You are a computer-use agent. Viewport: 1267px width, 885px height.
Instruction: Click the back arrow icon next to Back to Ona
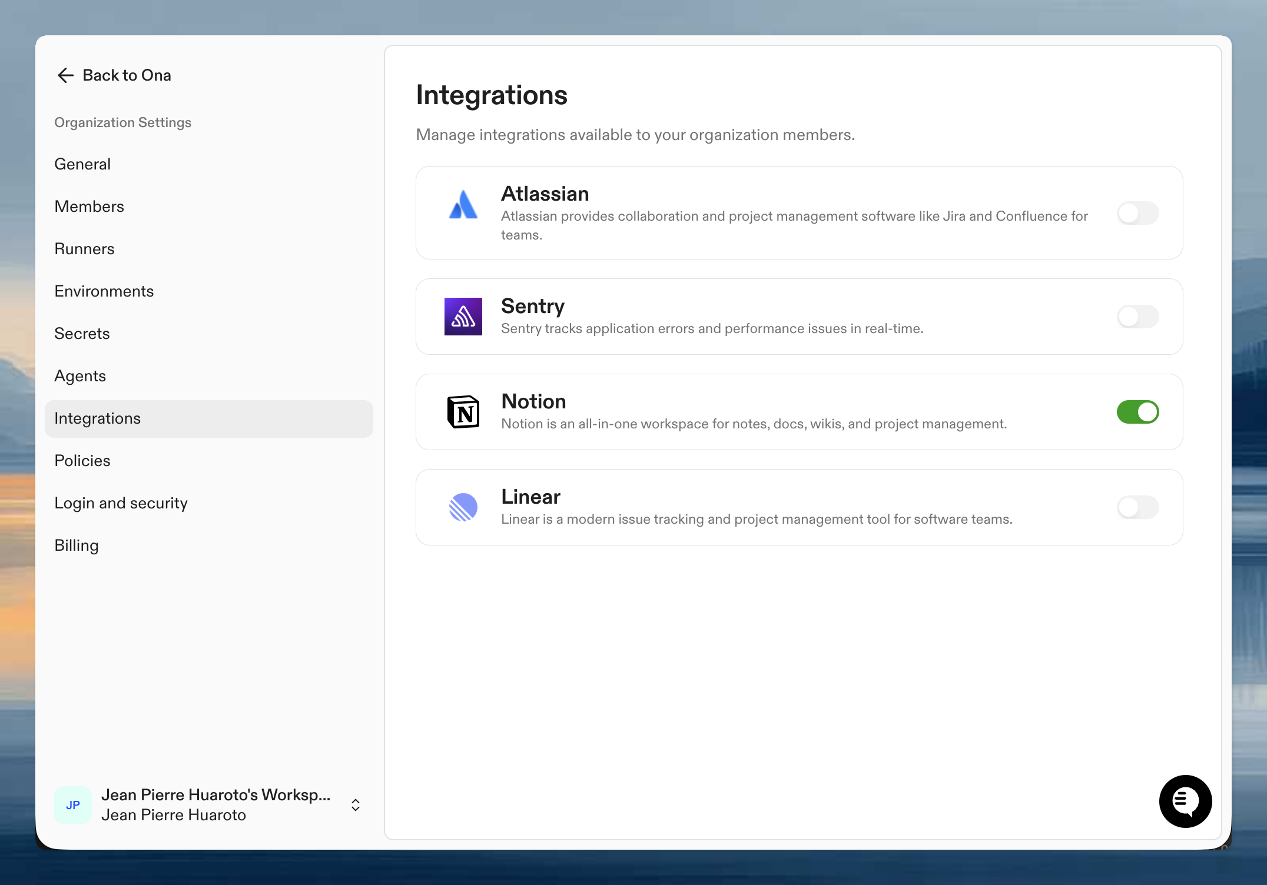tap(65, 75)
